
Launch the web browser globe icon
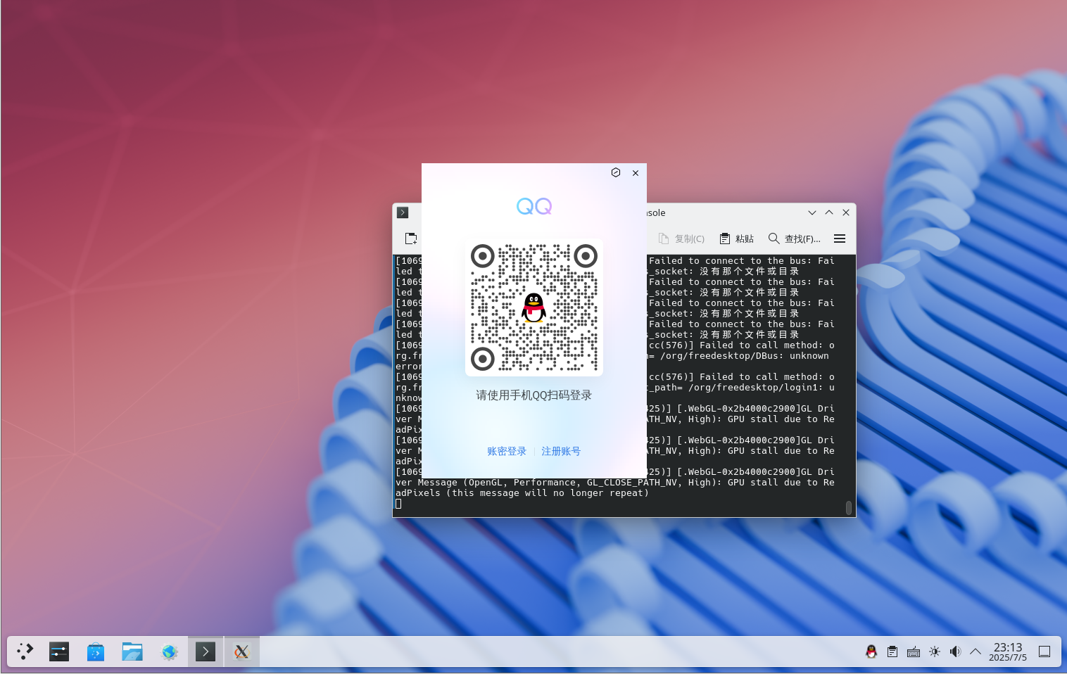coord(169,651)
